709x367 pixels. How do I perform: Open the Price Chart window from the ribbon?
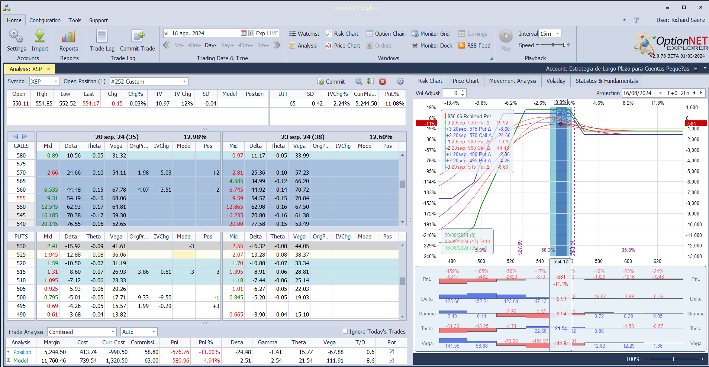(343, 46)
